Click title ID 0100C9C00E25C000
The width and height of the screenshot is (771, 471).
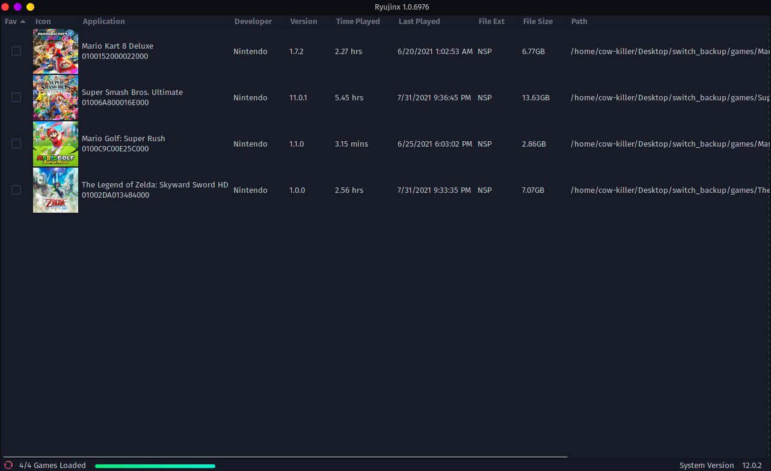click(x=115, y=149)
